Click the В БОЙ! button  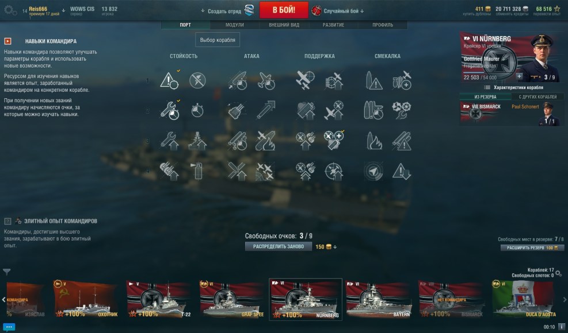284,10
